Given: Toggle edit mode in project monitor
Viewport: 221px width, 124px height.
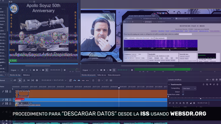Looking at the screenshot, I should pyautogui.click(x=114, y=70).
